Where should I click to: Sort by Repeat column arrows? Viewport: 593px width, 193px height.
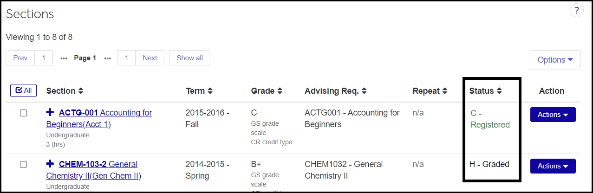coord(444,91)
